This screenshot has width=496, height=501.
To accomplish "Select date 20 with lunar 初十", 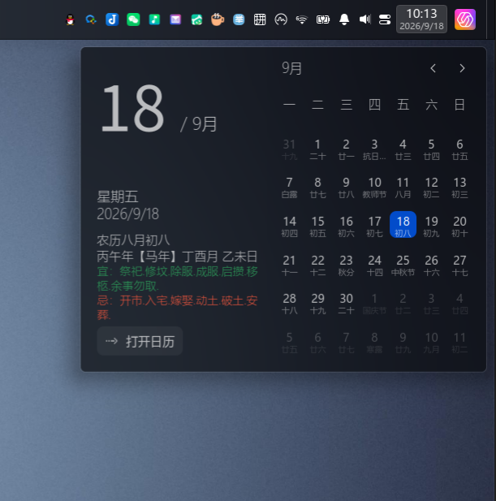I will point(460,227).
